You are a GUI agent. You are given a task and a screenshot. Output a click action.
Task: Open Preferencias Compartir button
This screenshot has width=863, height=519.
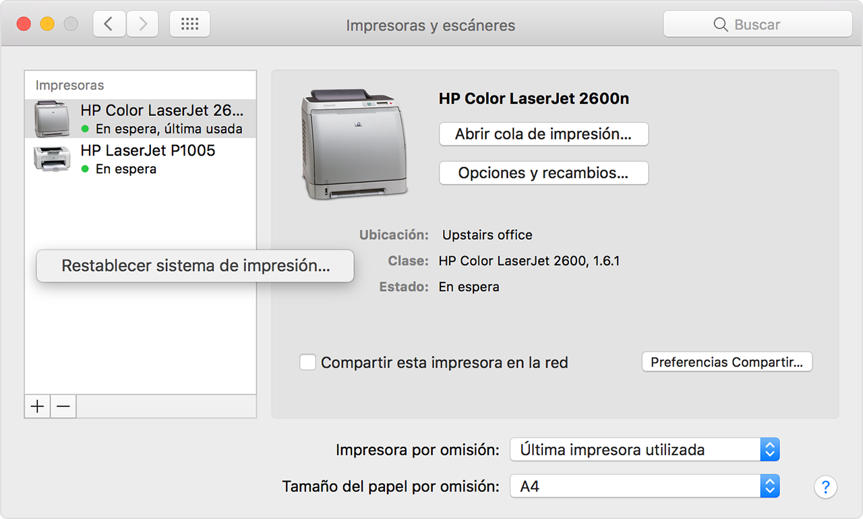click(727, 362)
